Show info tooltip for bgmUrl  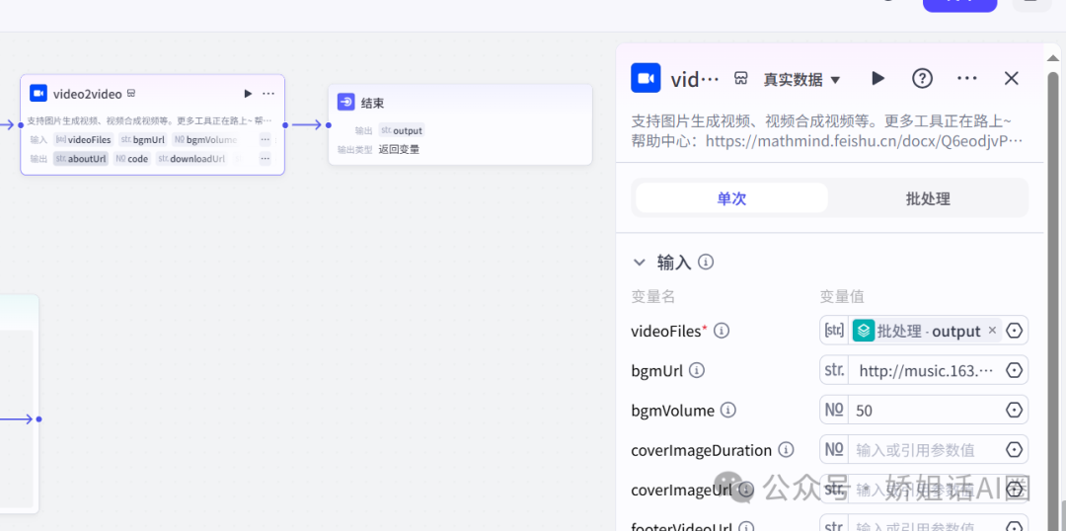pyautogui.click(x=697, y=370)
